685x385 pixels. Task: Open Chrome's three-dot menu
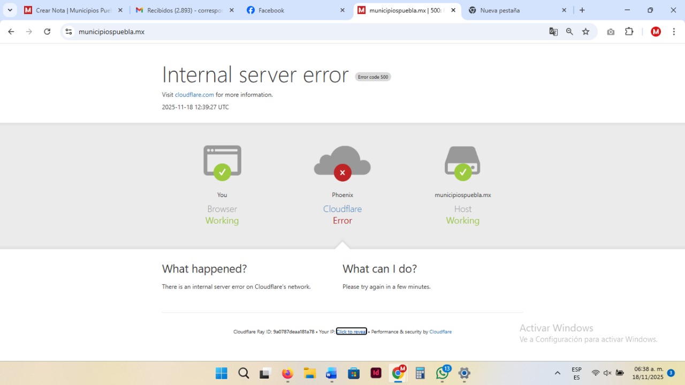pyautogui.click(x=674, y=32)
